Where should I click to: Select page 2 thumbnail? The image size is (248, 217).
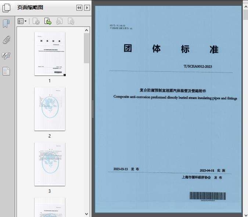click(x=50, y=109)
